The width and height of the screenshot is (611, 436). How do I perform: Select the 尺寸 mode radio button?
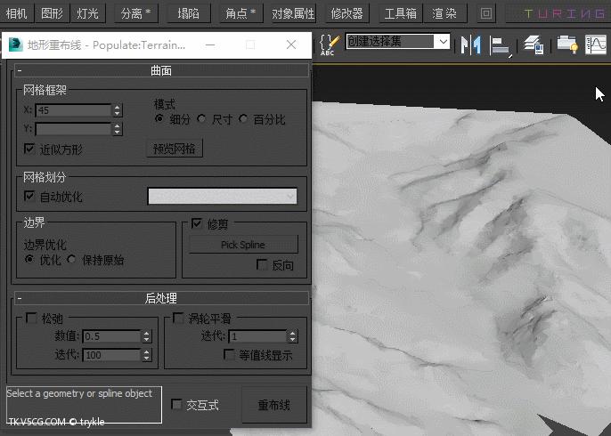click(201, 118)
